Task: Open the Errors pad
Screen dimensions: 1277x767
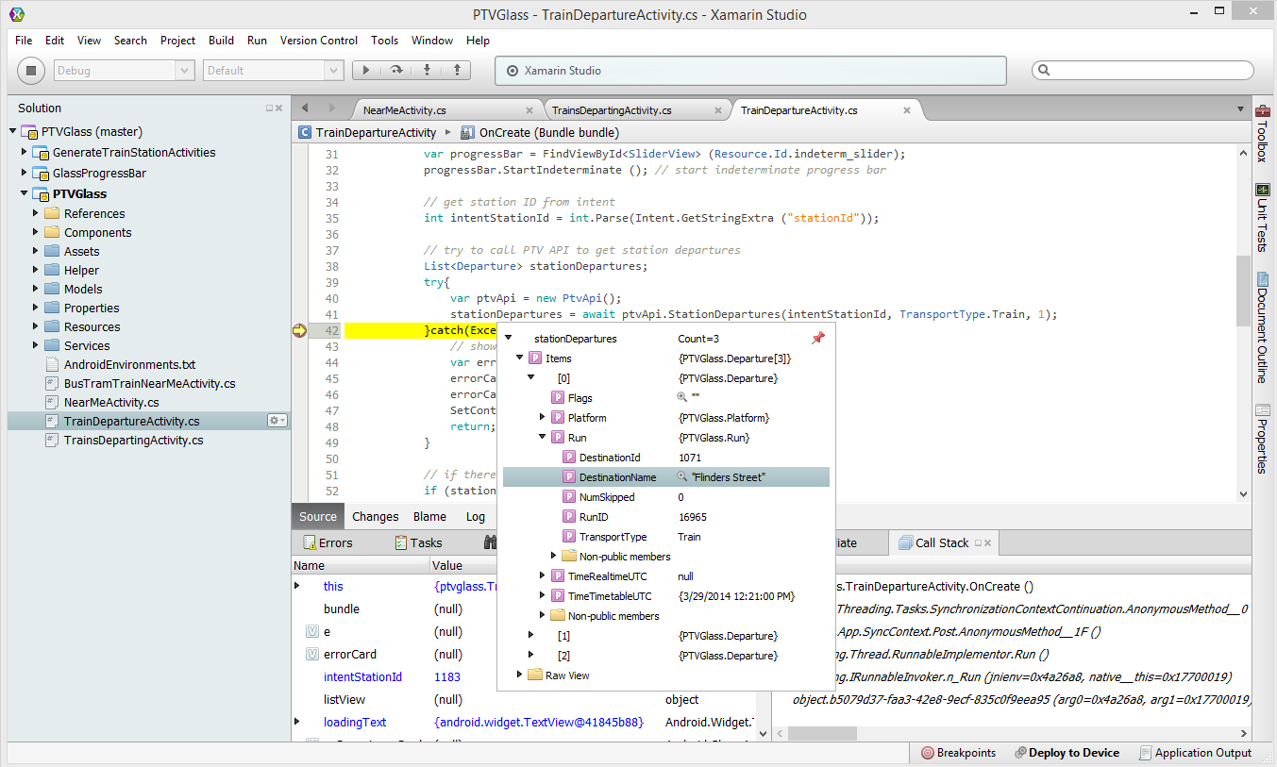Action: coord(328,542)
